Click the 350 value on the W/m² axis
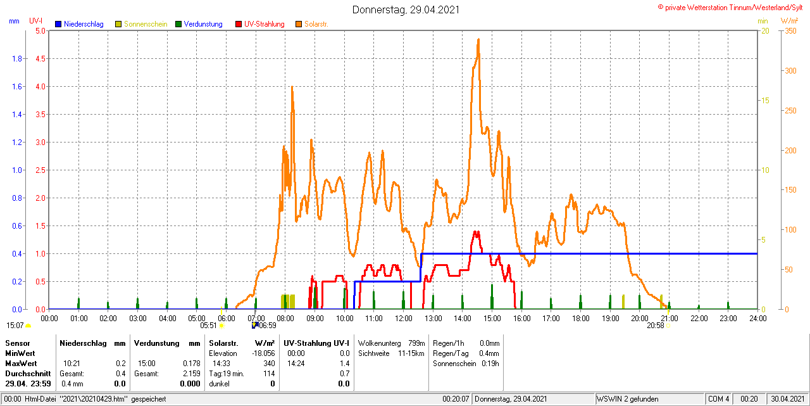 tap(791, 31)
